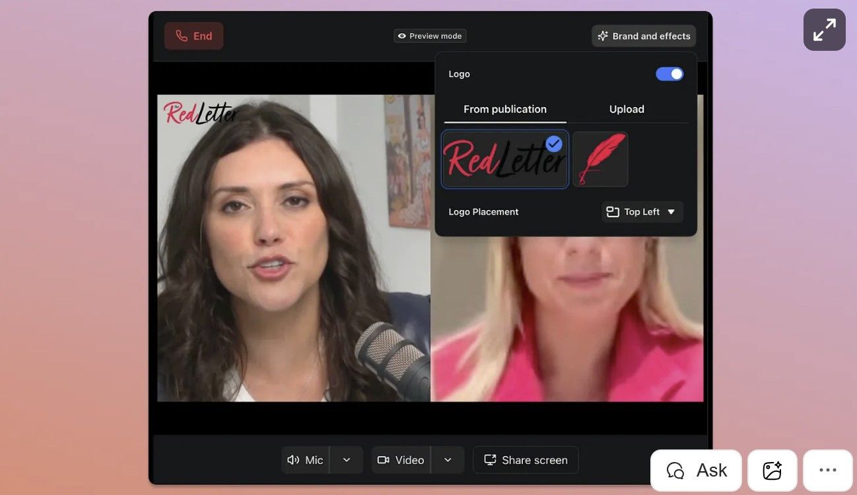Choose the red feather quill logo
The image size is (857, 495).
600,159
